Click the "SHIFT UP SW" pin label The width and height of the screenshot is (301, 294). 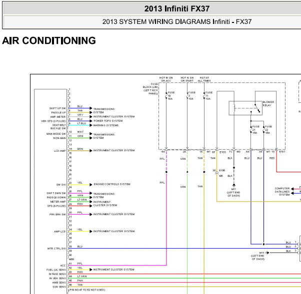[x=57, y=108]
